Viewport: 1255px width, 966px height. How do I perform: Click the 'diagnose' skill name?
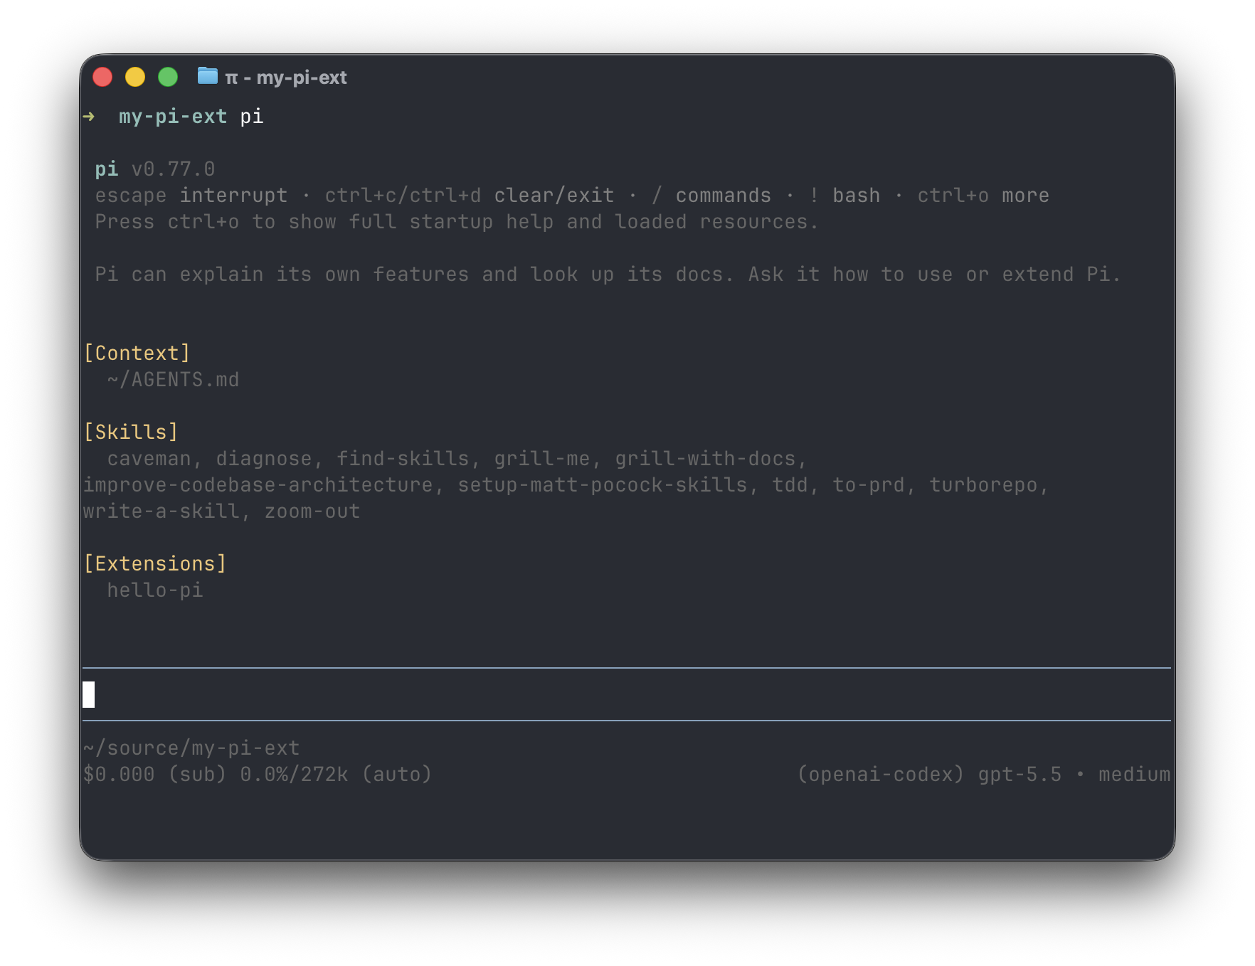[x=264, y=459]
